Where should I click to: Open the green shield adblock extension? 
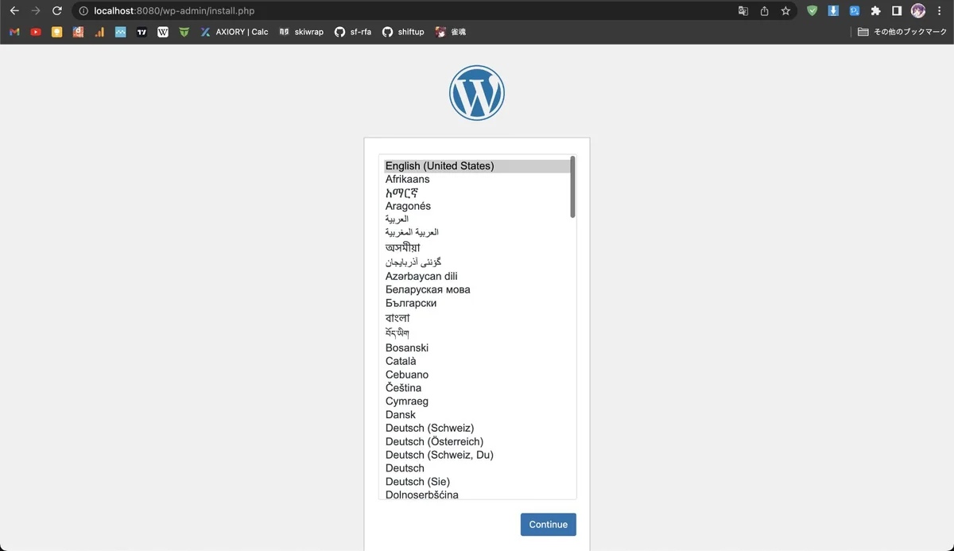(812, 11)
